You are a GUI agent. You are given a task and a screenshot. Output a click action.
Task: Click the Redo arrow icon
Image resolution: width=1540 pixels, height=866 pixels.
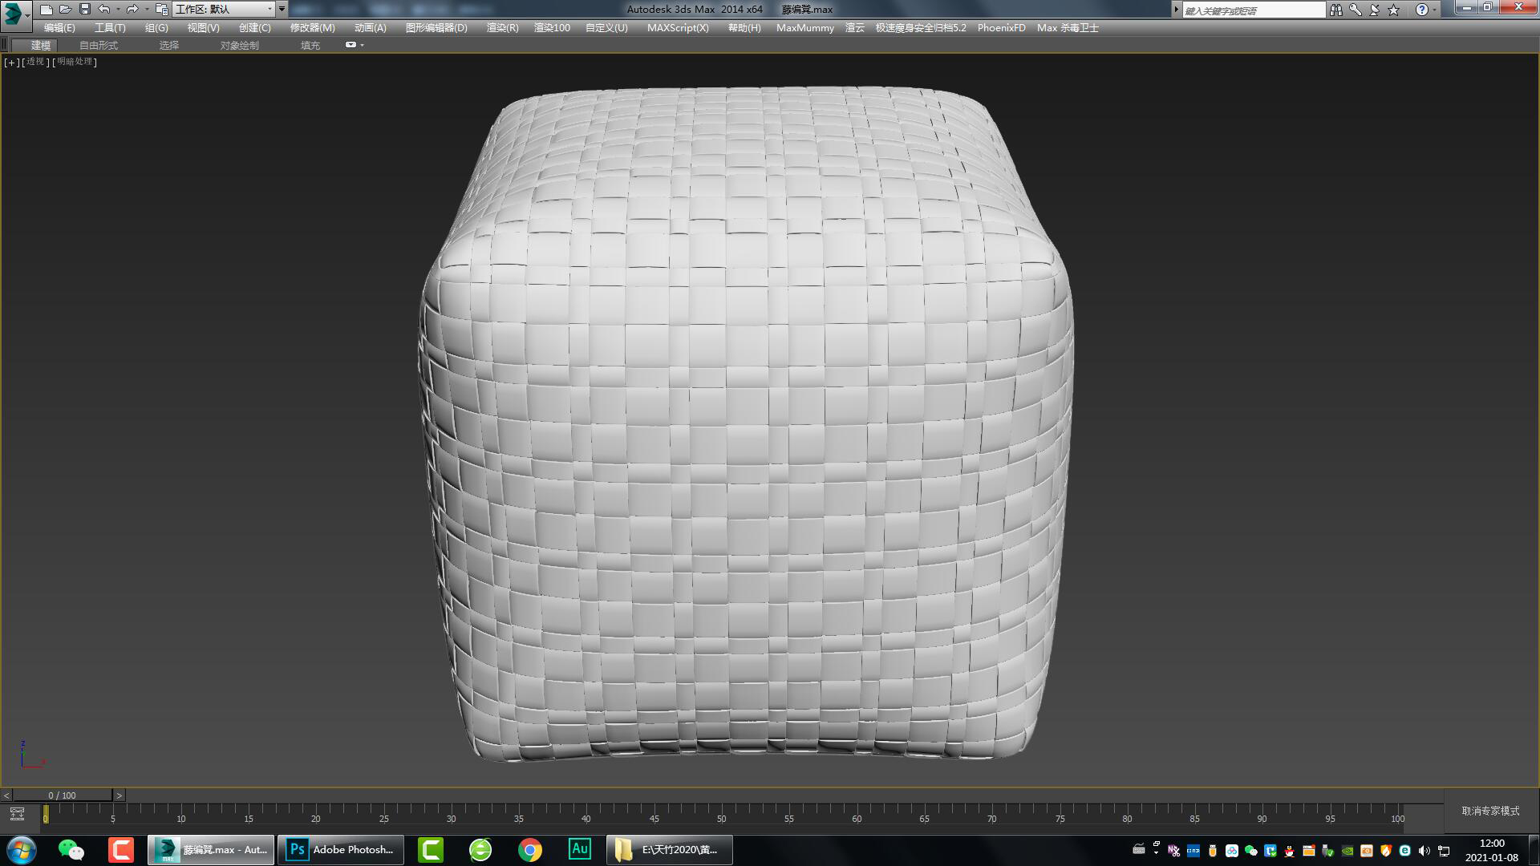pyautogui.click(x=132, y=10)
